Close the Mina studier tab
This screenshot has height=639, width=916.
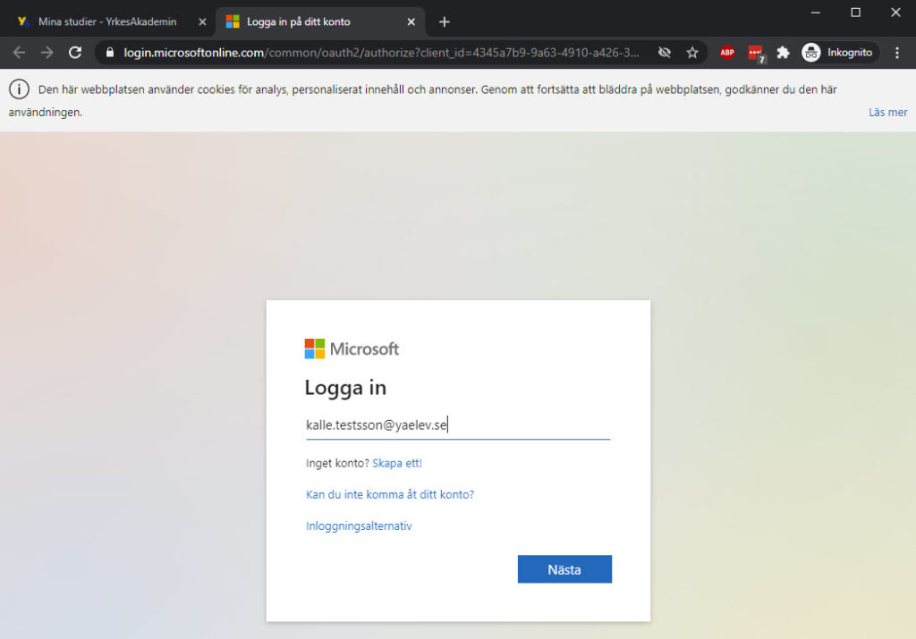(202, 21)
